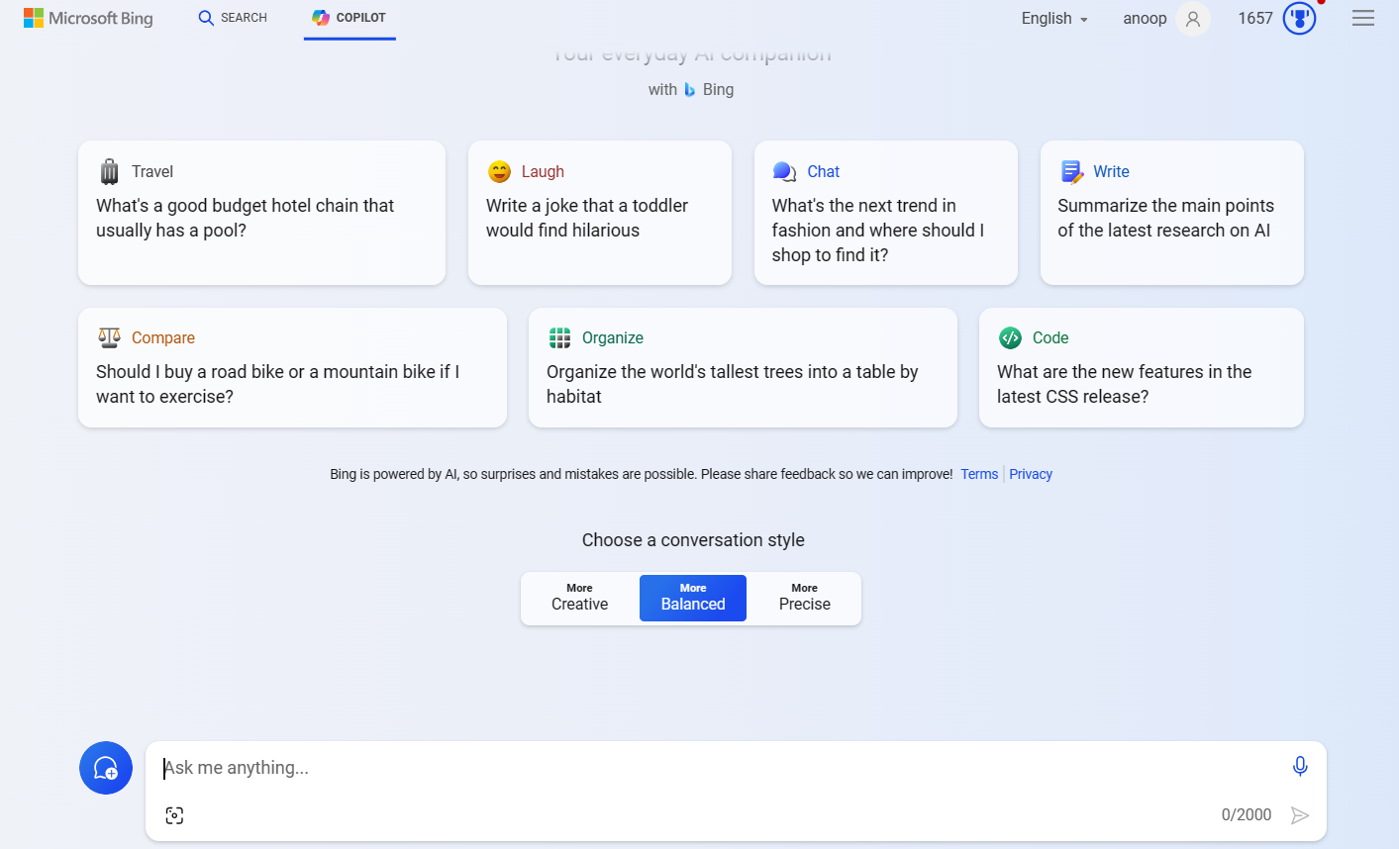The width and height of the screenshot is (1399, 849).
Task: Add an image via visual search icon
Action: tap(174, 815)
